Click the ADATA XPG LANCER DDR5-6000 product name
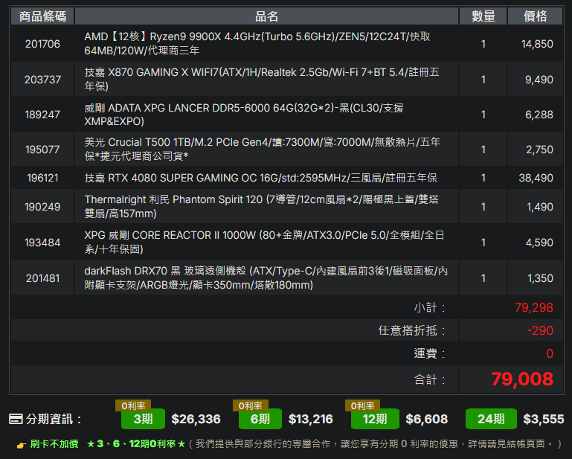Image resolution: width=572 pixels, height=459 pixels. (x=244, y=115)
